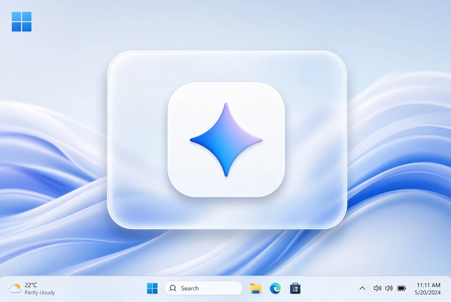Screen dimensions: 451x302
Task: Open the weather widget cloud icon
Action: point(15,288)
